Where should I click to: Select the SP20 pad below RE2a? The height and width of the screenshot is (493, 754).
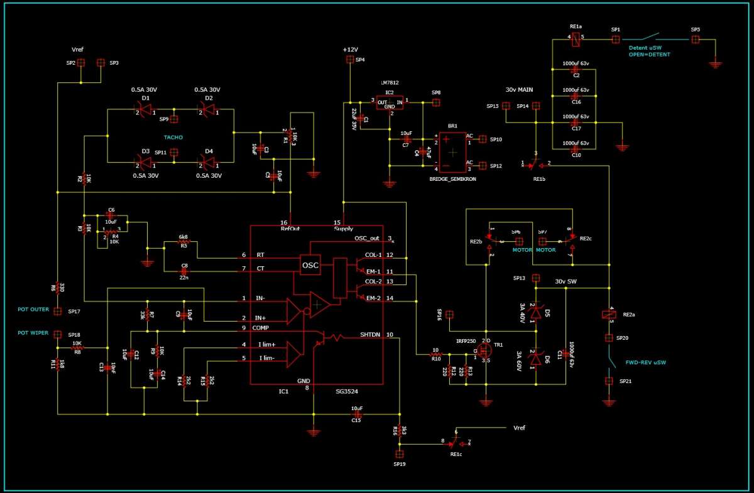pos(608,338)
